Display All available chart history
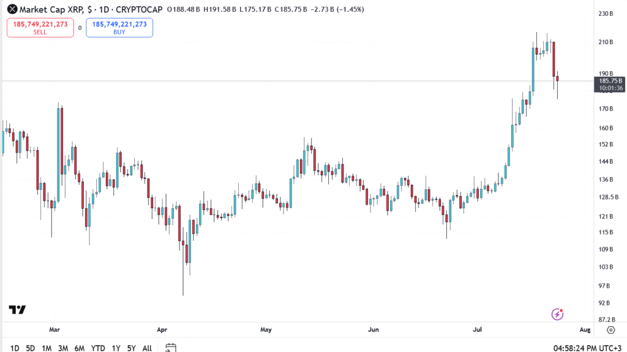The image size is (627, 352). pyautogui.click(x=147, y=348)
